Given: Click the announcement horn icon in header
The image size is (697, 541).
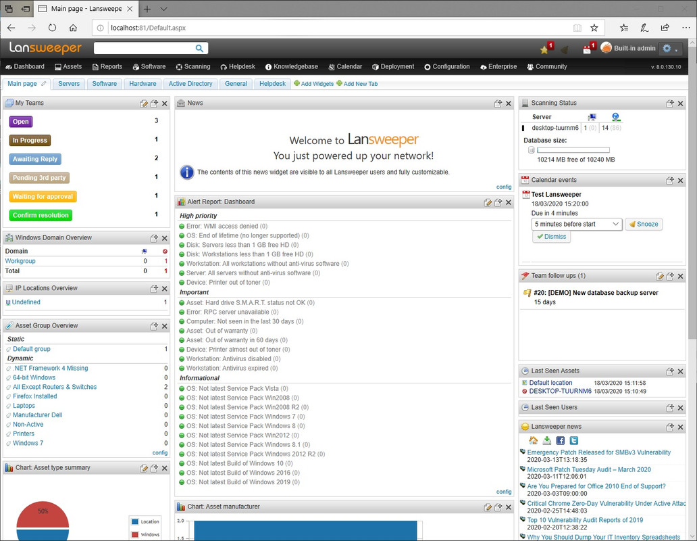Looking at the screenshot, I should (x=565, y=49).
